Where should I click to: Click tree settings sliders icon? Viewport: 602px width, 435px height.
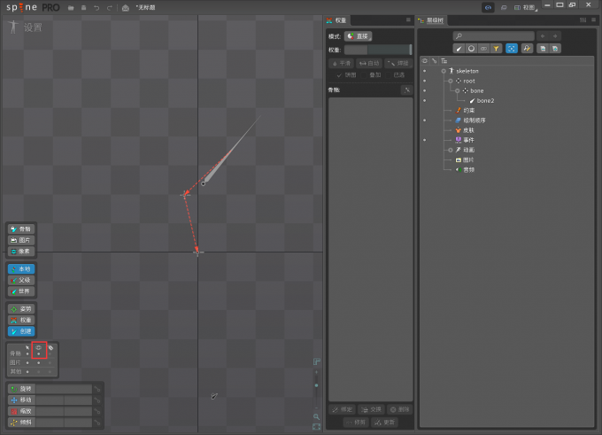[583, 20]
